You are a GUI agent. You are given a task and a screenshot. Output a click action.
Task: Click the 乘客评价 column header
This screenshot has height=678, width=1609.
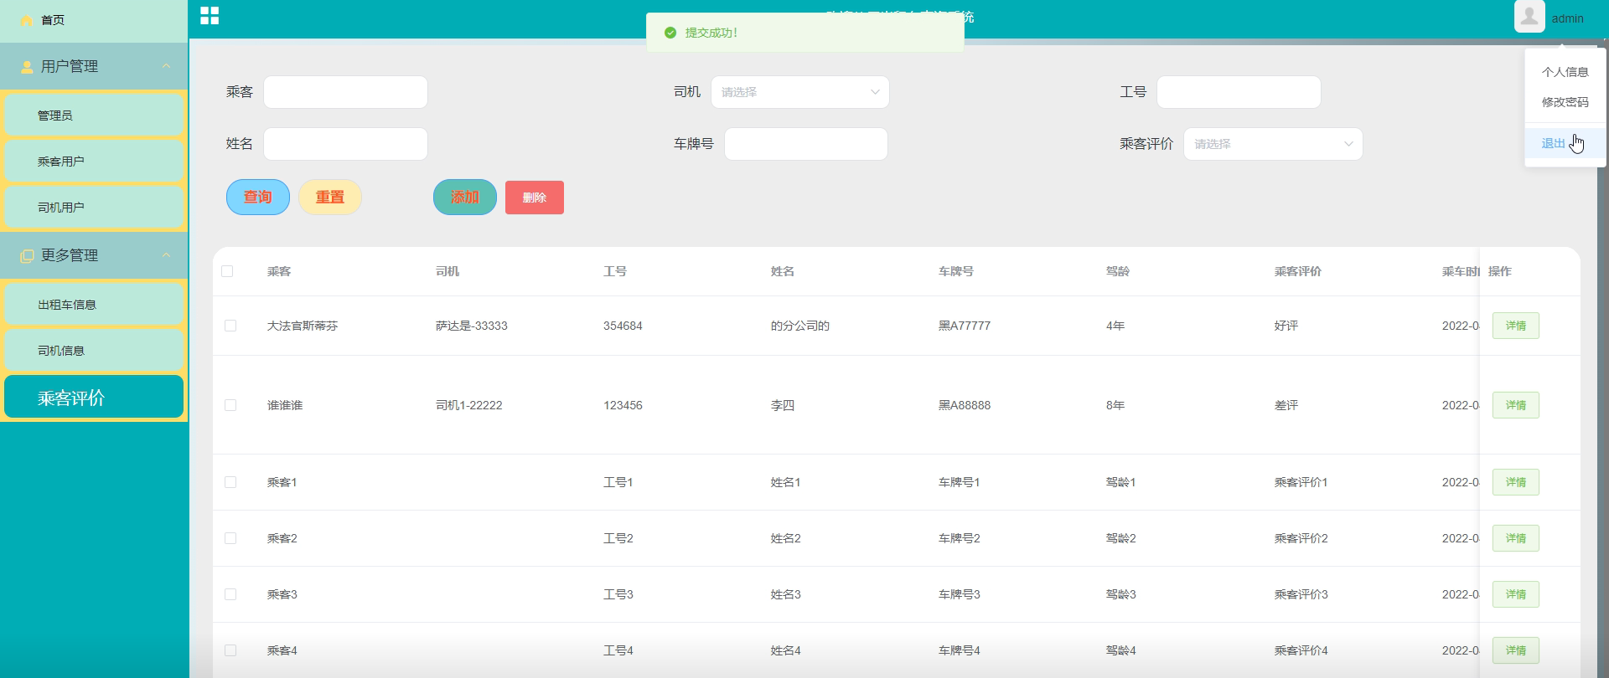[1298, 271]
